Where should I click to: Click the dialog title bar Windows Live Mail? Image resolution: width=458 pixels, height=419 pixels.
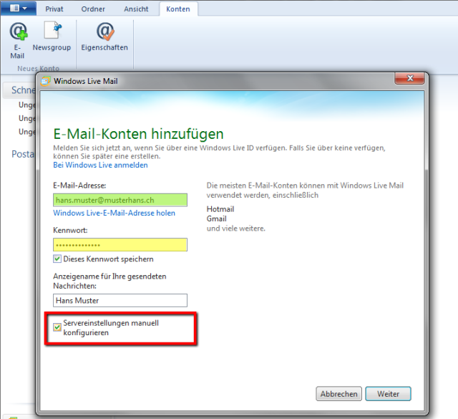tap(215, 81)
